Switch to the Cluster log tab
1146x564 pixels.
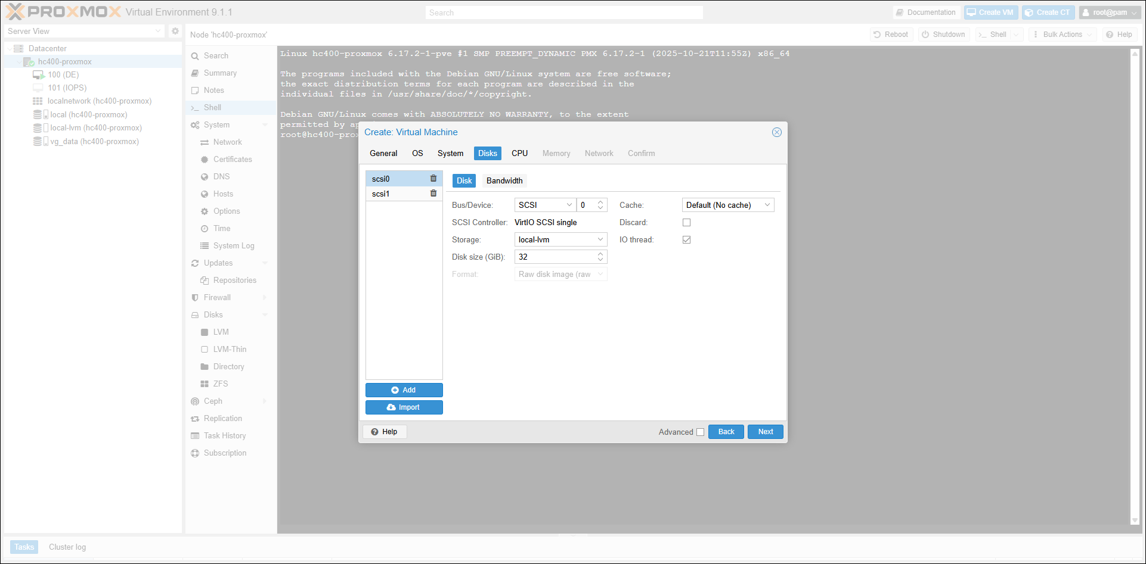pyautogui.click(x=67, y=547)
